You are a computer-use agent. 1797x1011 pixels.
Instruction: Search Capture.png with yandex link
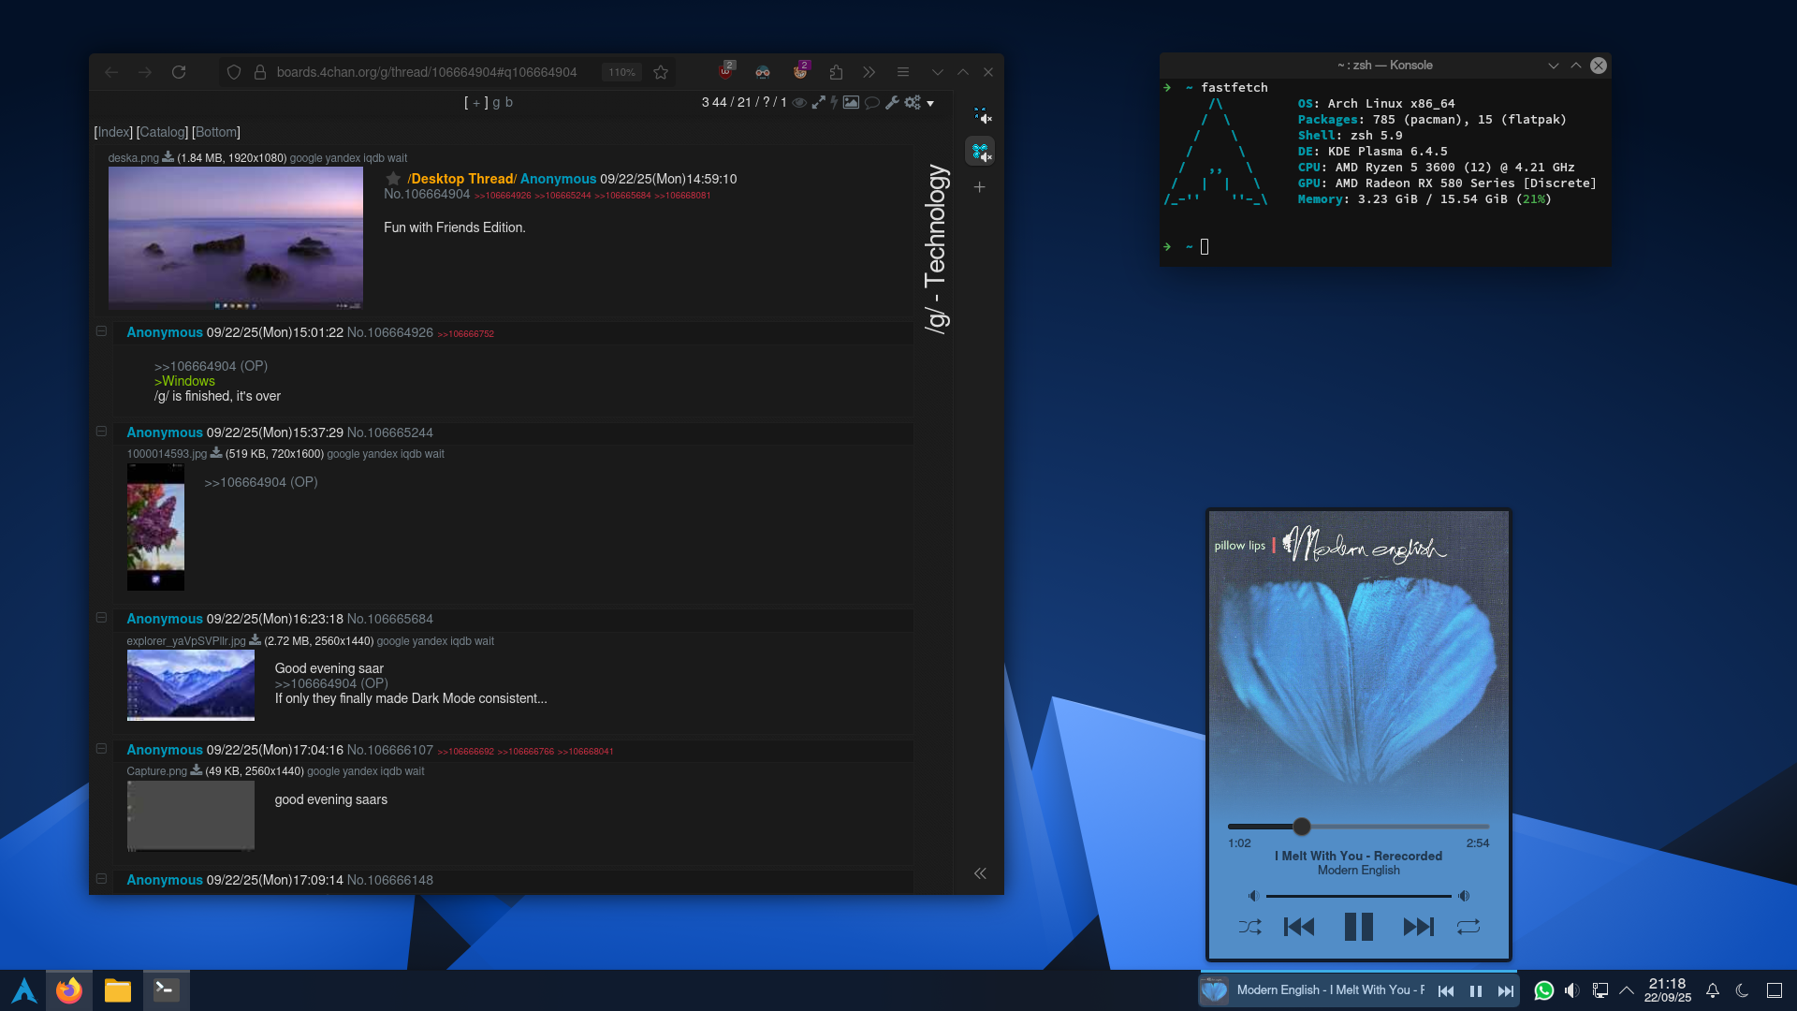tap(361, 771)
